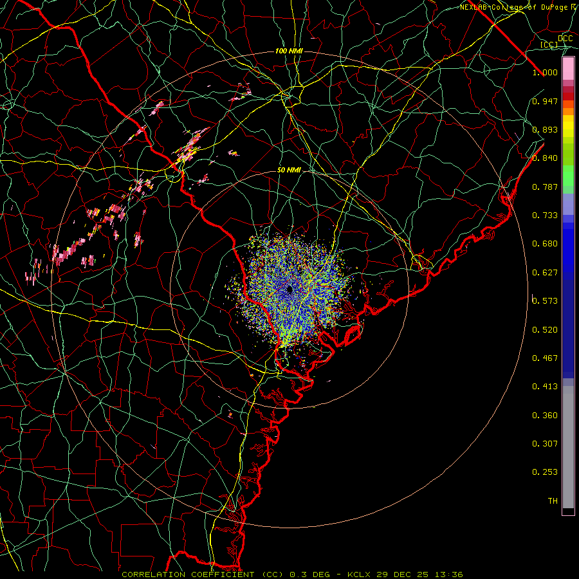The height and width of the screenshot is (579, 579).
Task: Click the 0.573 legend value
Action: [545, 301]
